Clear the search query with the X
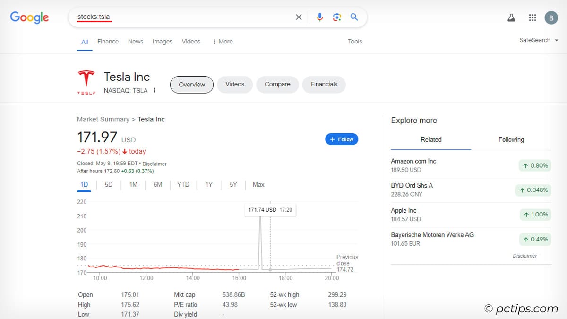This screenshot has height=319, width=567. [299, 17]
